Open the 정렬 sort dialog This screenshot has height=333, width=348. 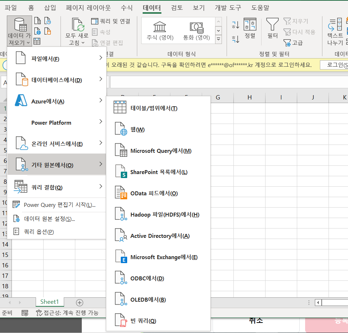point(250,28)
